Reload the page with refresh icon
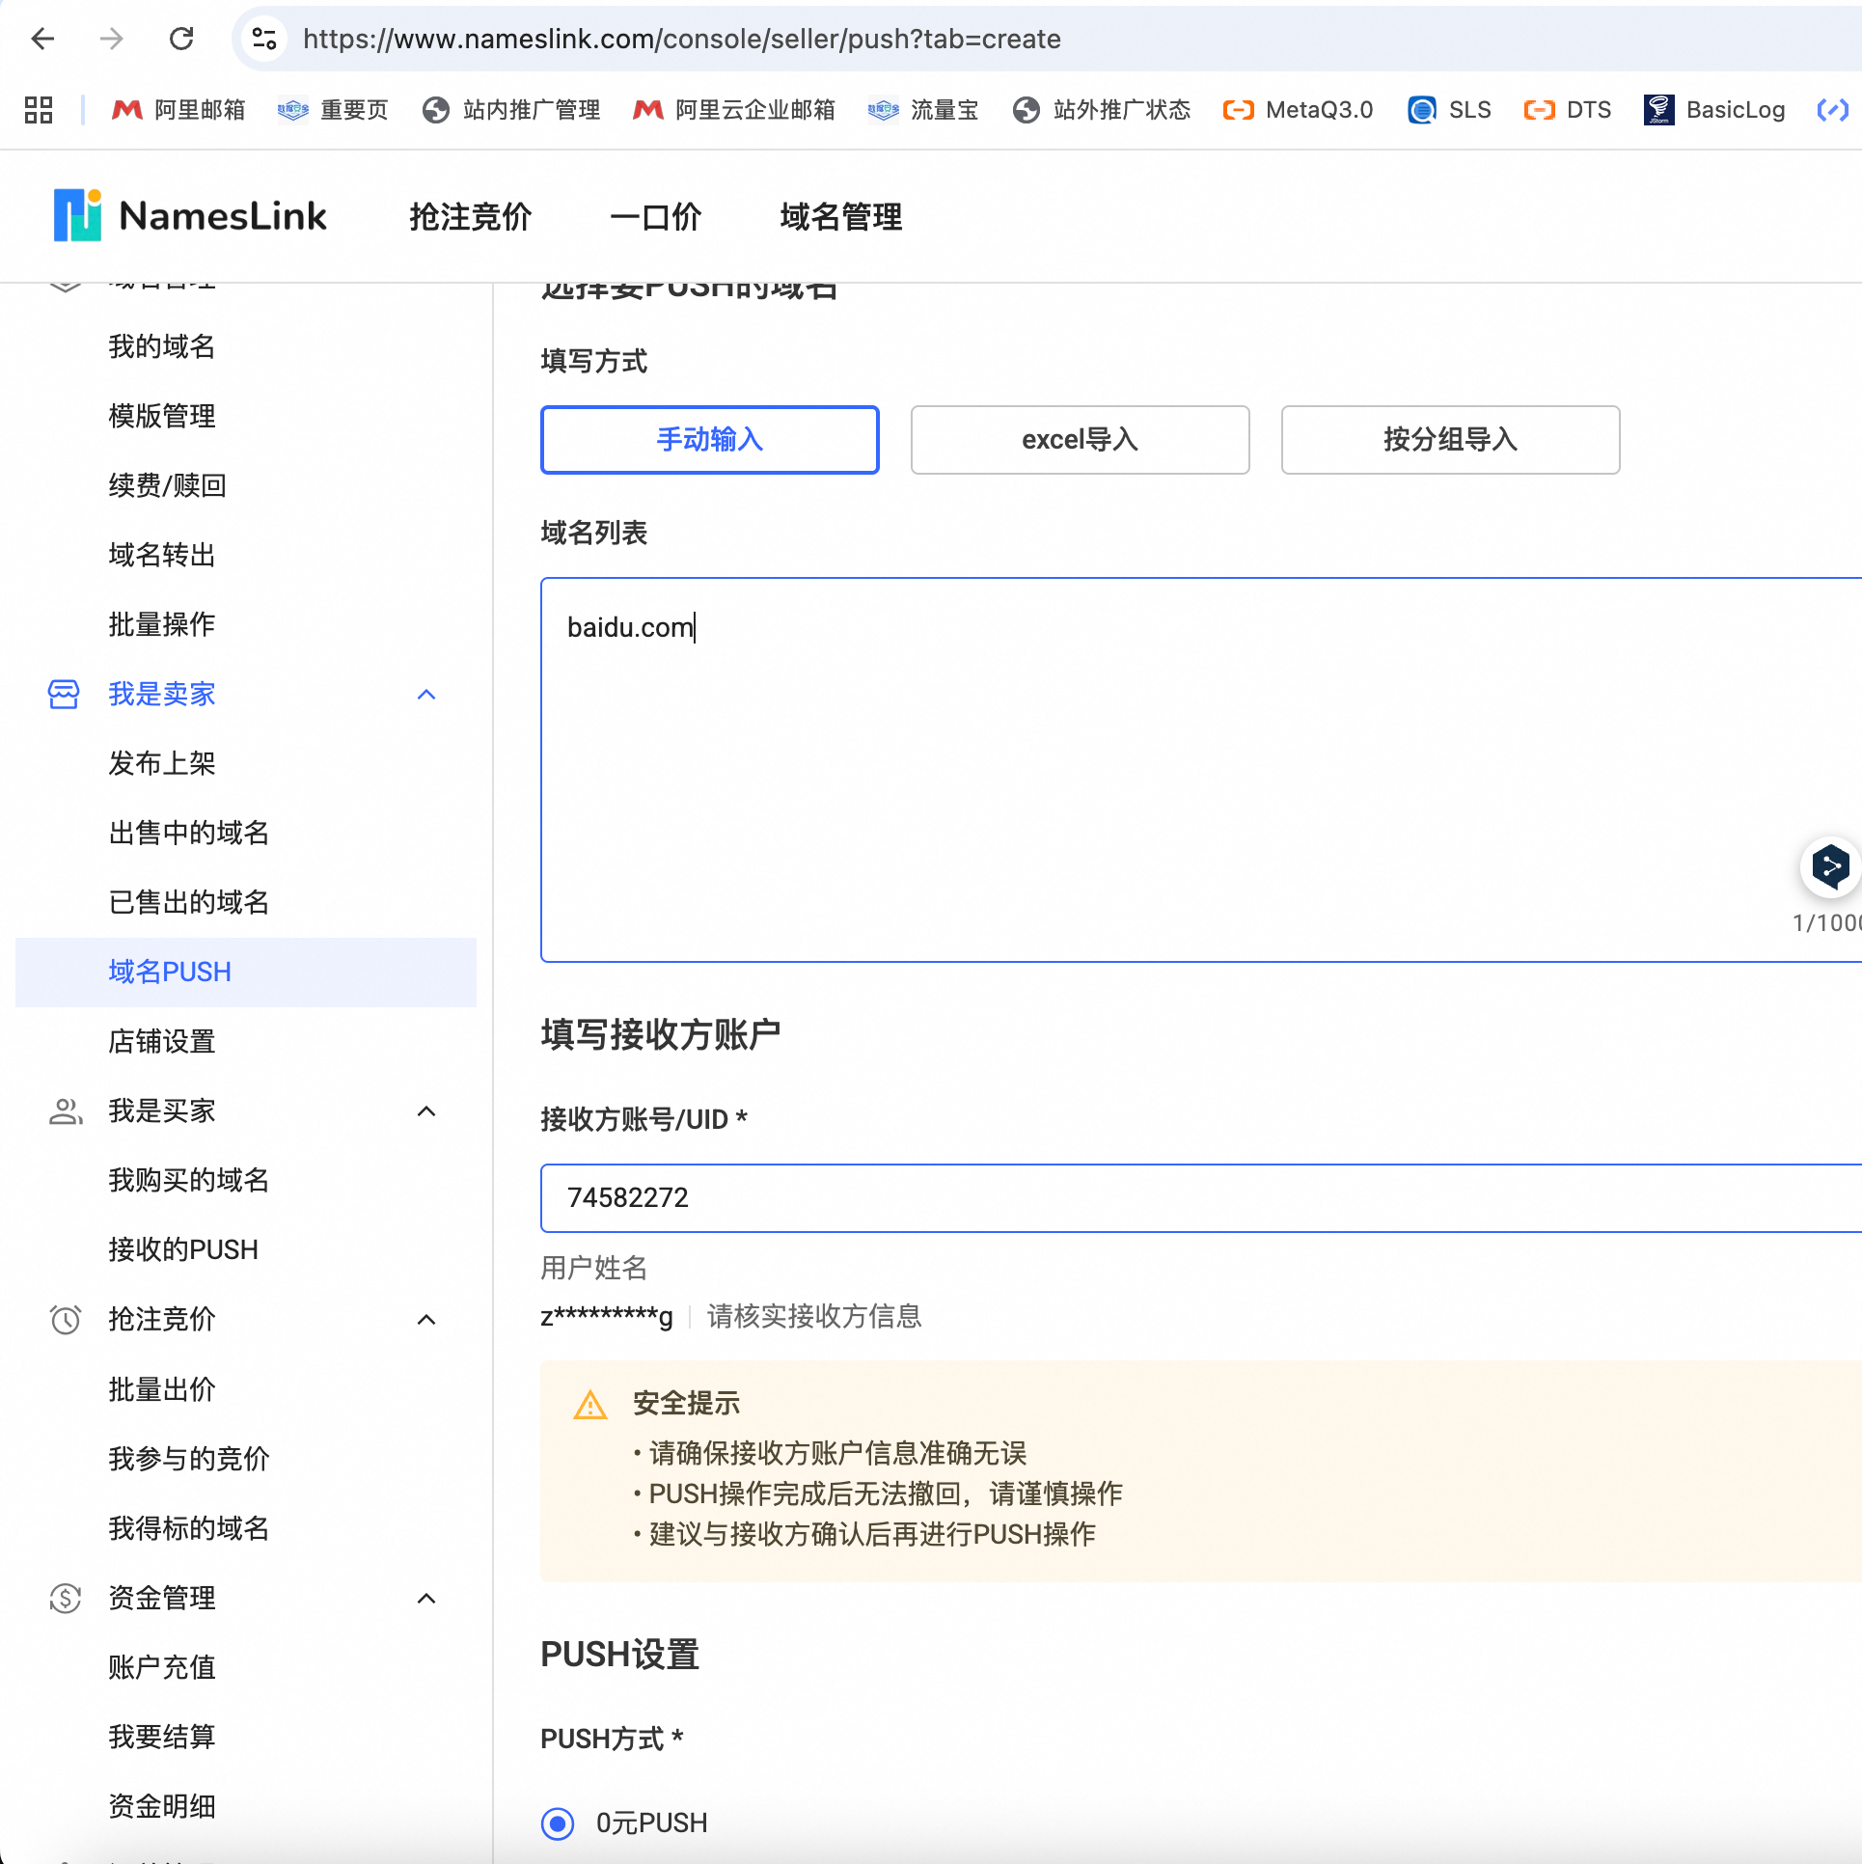 [181, 39]
